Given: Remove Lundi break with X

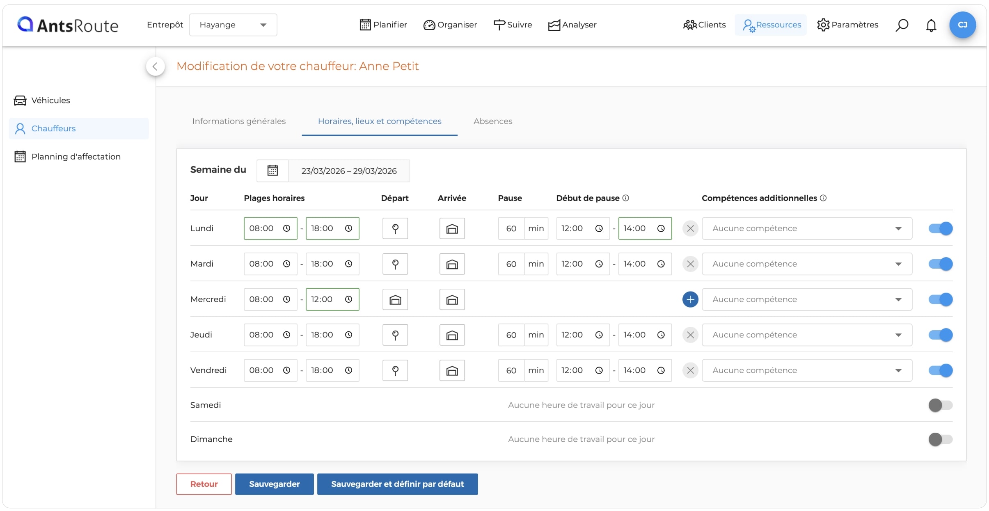Looking at the screenshot, I should (690, 228).
